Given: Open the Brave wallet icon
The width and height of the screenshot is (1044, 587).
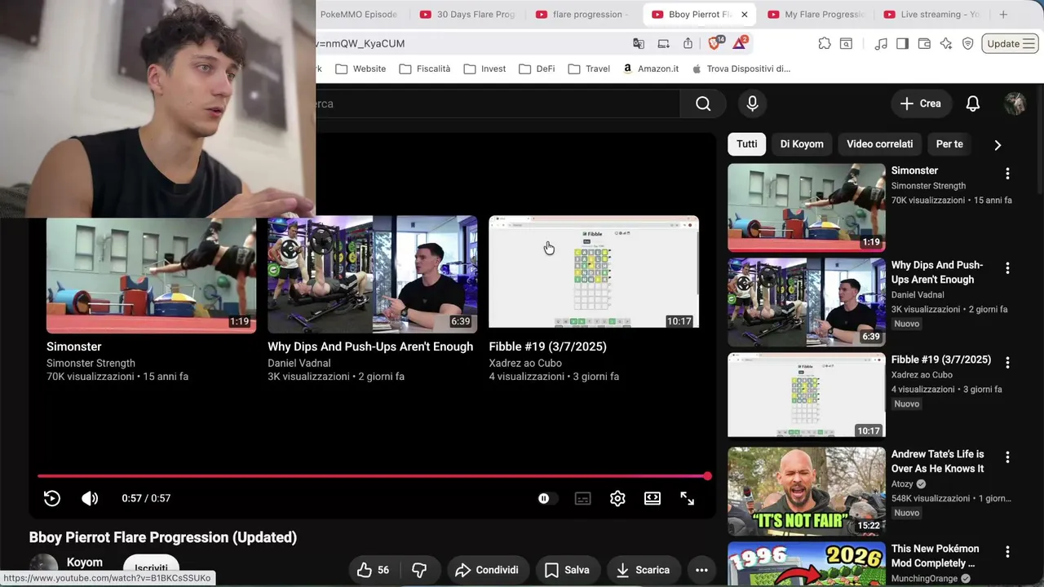Looking at the screenshot, I should pos(924,43).
